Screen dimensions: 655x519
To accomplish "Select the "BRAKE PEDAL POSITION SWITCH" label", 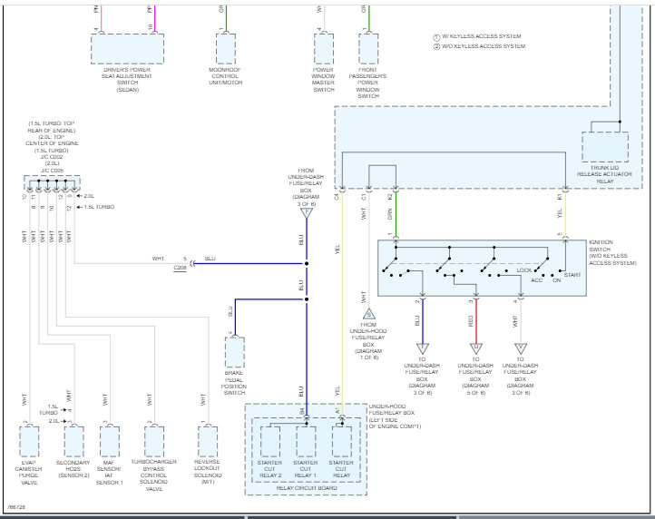I will (234, 383).
